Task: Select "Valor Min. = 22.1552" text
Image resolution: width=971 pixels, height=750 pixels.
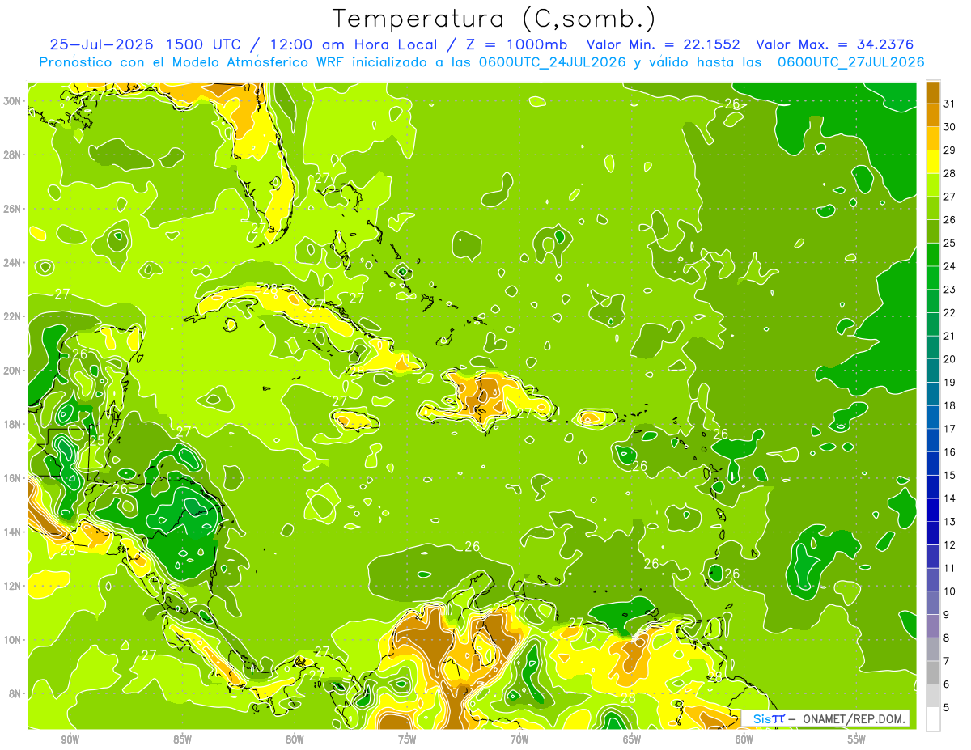Action: coord(663,44)
